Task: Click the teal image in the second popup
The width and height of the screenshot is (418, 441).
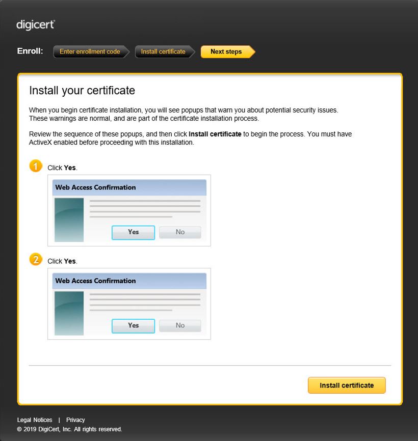Action: [69, 313]
